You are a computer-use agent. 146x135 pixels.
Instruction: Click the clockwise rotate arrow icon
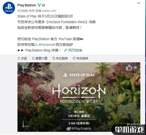tap(74, 58)
